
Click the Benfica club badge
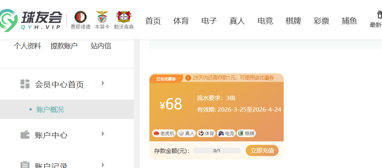tap(102, 17)
